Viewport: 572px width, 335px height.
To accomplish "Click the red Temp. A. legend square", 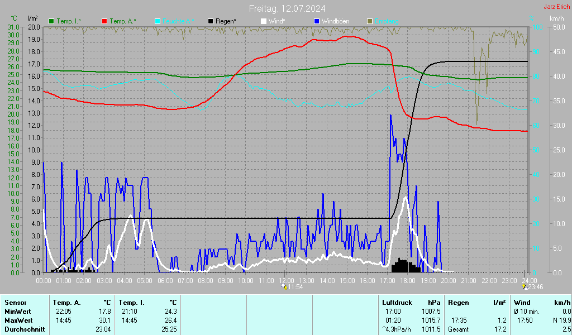I will pyautogui.click(x=104, y=21).
